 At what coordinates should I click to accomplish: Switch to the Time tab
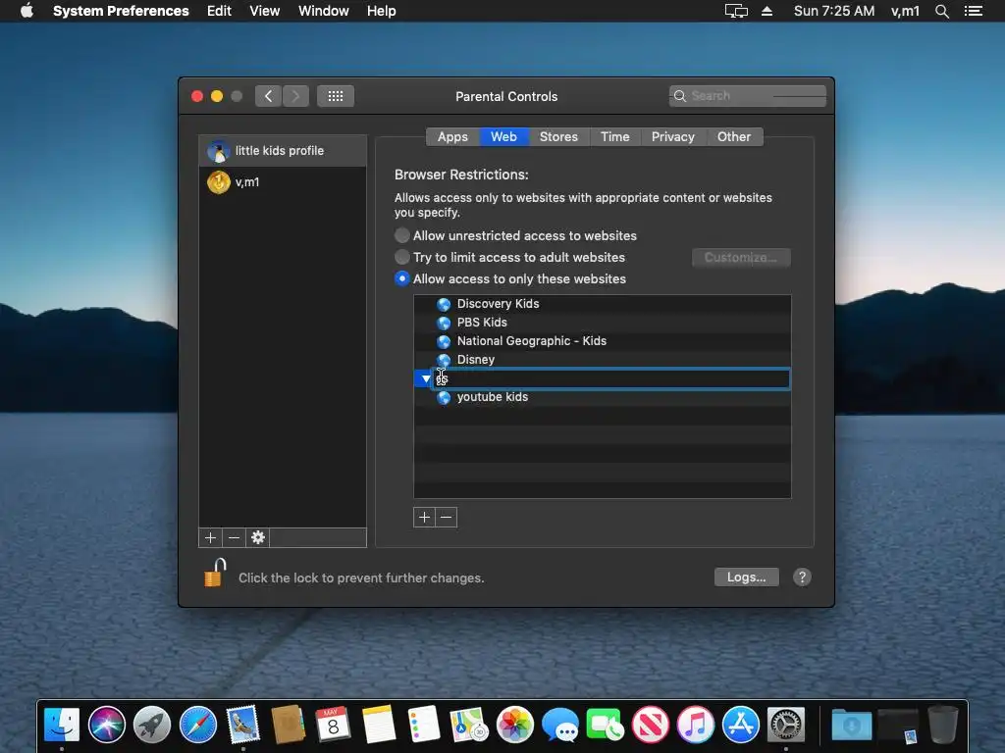(x=614, y=136)
